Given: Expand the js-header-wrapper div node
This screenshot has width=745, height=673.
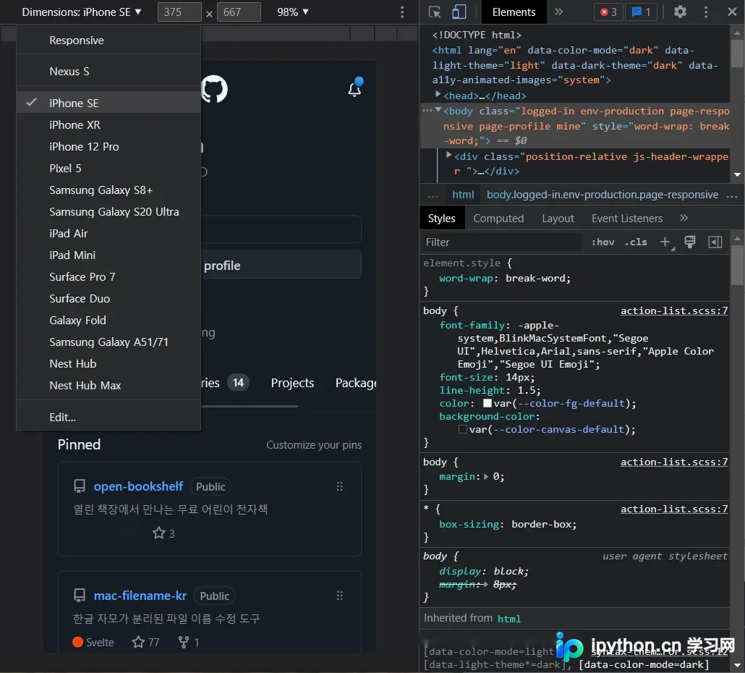Looking at the screenshot, I should click(448, 155).
